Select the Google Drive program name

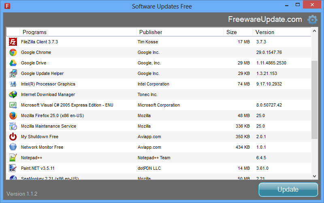click(34, 63)
